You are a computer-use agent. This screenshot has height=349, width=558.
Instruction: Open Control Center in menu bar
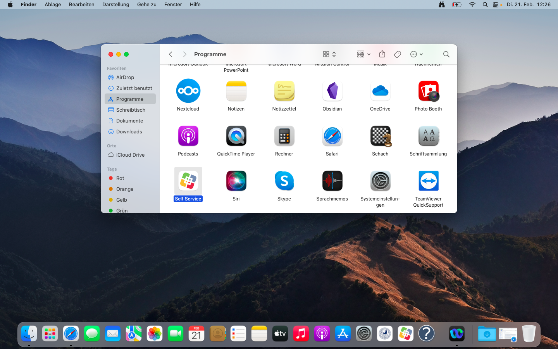pos(496,5)
